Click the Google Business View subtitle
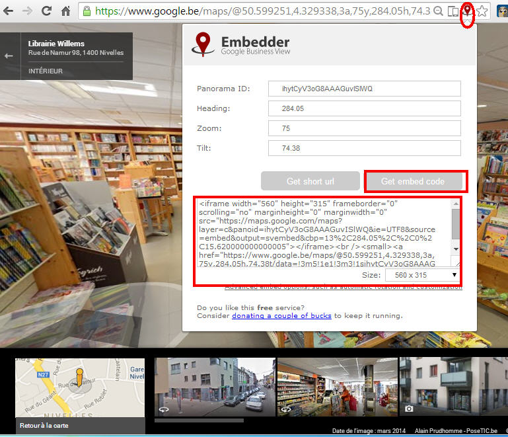508x437 pixels. point(255,52)
